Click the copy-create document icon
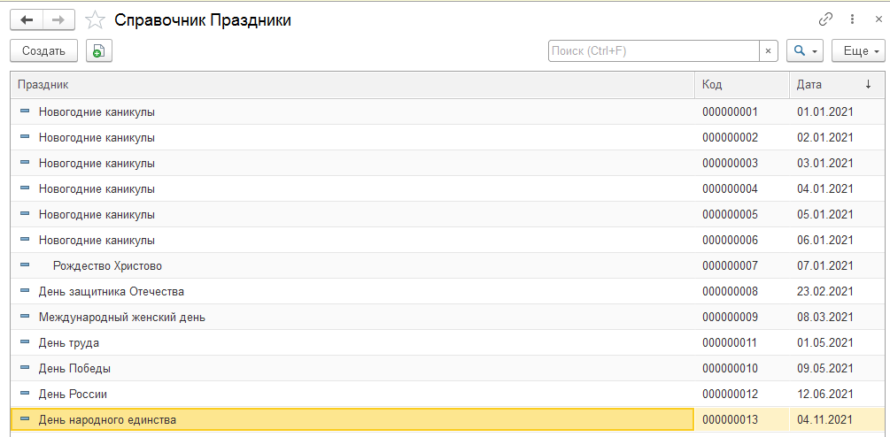The image size is (890, 437). (x=99, y=50)
